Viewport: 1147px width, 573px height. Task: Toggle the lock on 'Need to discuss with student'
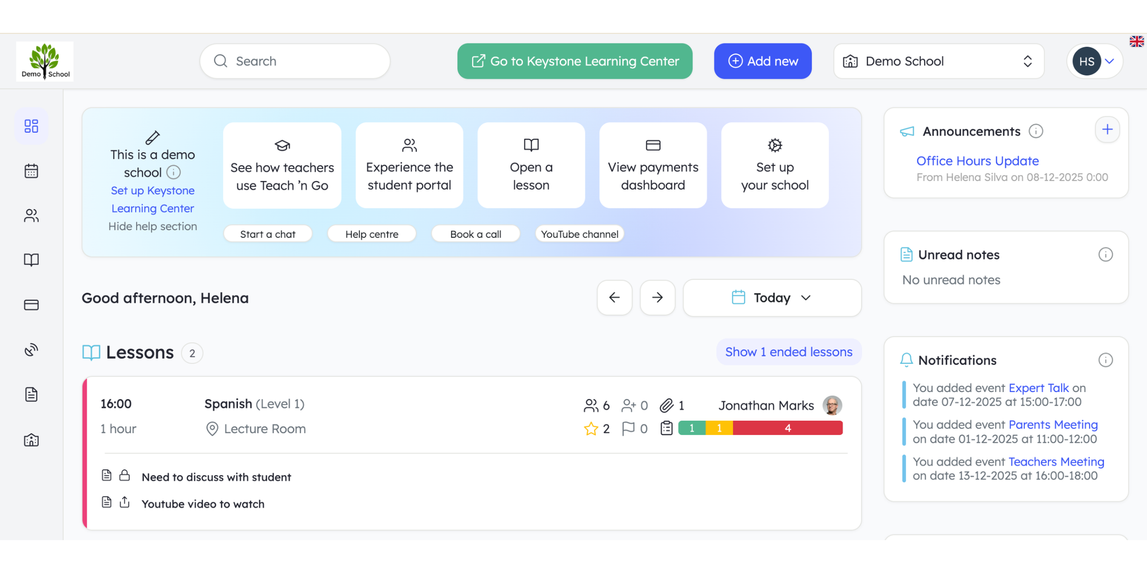[x=125, y=475]
